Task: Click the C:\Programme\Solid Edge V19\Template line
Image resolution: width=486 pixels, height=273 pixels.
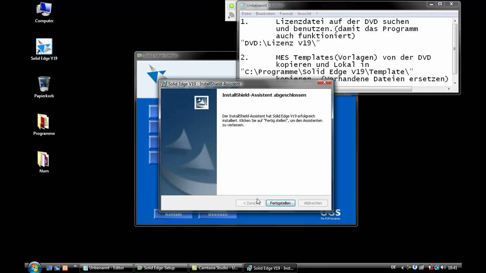Action: pyautogui.click(x=327, y=72)
